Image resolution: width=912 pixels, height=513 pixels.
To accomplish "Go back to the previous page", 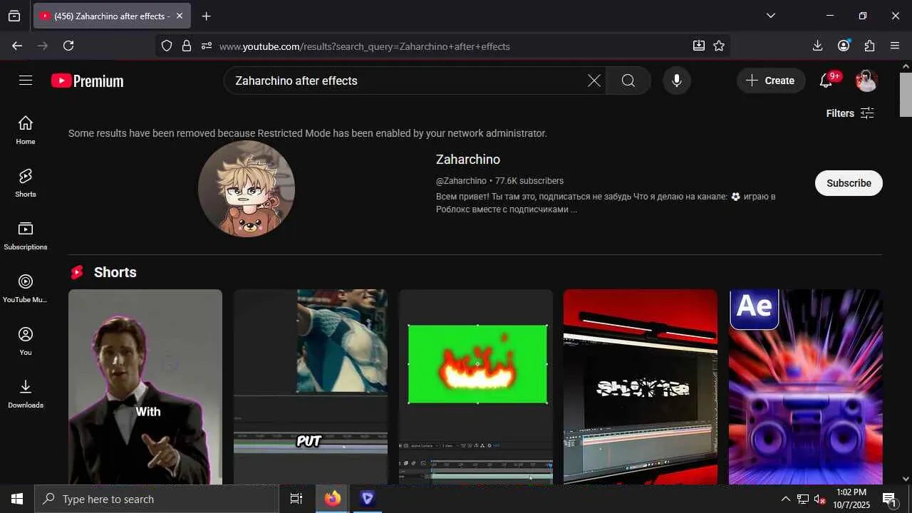I will click(17, 46).
